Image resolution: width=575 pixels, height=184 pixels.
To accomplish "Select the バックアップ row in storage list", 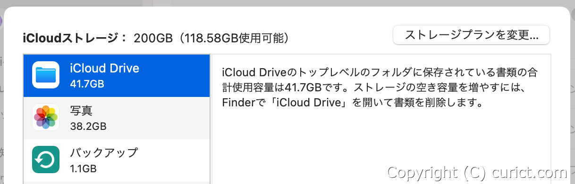I will coord(116,160).
